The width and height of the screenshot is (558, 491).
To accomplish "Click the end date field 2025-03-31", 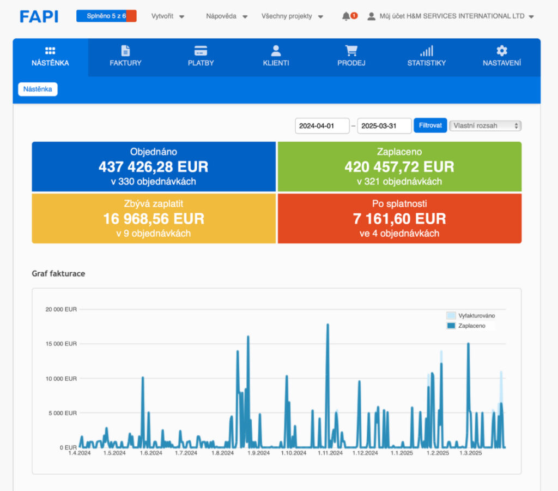I will point(384,126).
